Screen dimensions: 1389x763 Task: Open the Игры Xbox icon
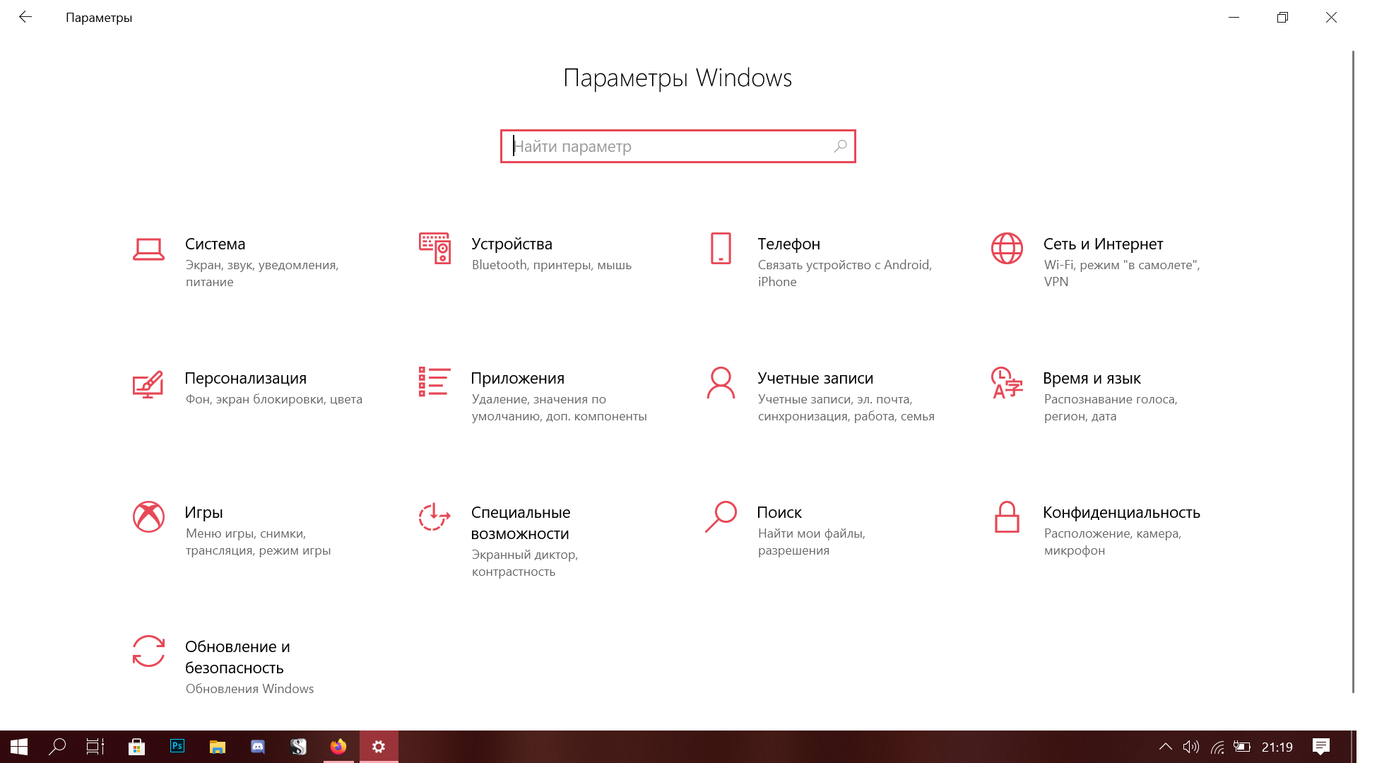(x=148, y=516)
